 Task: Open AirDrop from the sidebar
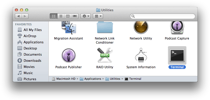[x=27, y=36]
